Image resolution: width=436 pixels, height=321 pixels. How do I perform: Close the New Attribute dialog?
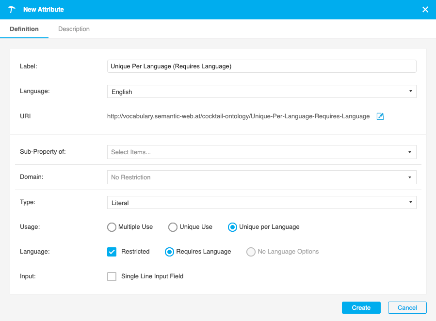point(425,9)
